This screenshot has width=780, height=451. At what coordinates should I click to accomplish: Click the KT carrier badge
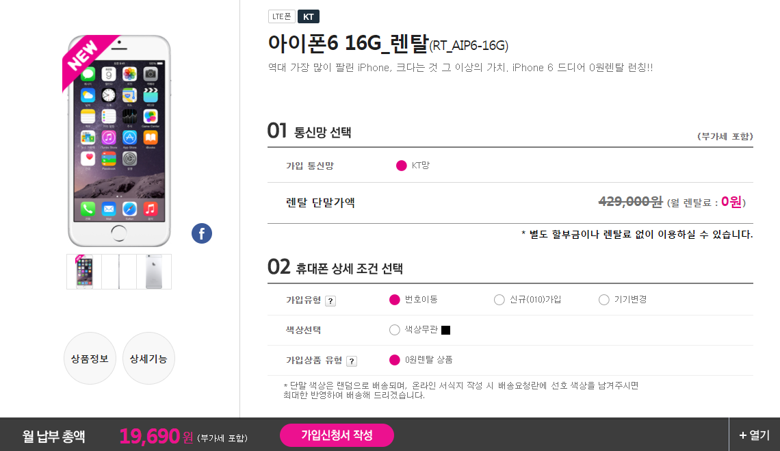pyautogui.click(x=309, y=16)
